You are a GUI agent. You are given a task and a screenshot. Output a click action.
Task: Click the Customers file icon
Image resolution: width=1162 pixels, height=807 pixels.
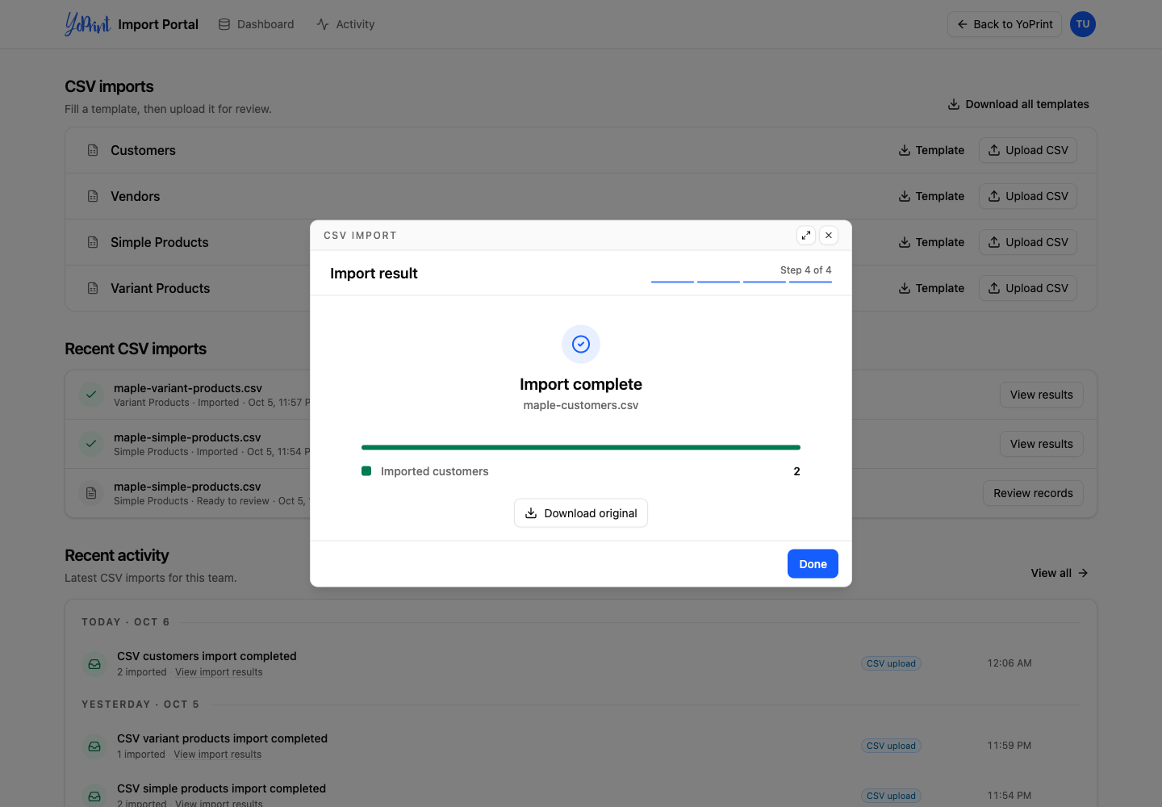(x=93, y=150)
